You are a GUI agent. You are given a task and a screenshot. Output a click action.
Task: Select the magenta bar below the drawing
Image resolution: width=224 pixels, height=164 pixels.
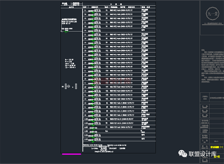[71, 154]
